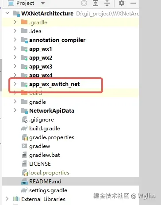Image resolution: width=161 pixels, height=205 pixels.
Task: Click the .idea folder icon
Action: click(24, 31)
